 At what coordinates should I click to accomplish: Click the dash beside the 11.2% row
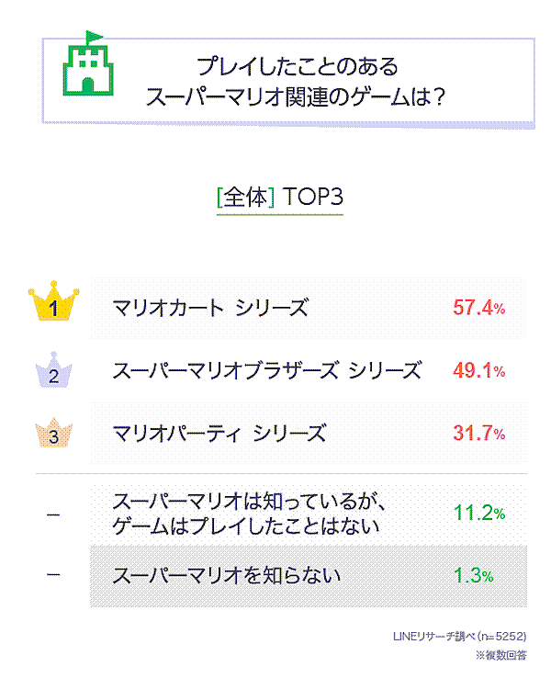[x=53, y=514]
